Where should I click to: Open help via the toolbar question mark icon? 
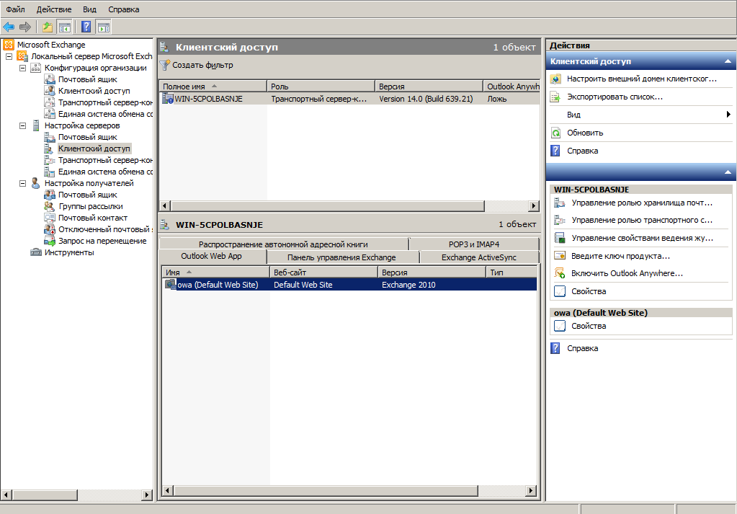pos(86,27)
